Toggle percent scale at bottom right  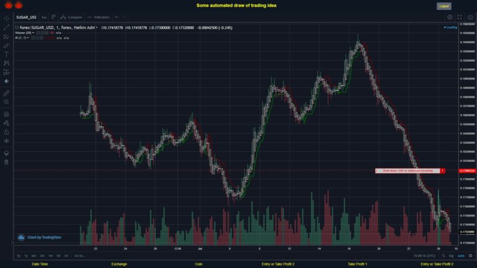443,256
